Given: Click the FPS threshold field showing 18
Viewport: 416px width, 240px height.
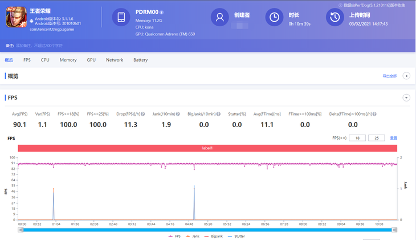Looking at the screenshot, I should coord(357,138).
